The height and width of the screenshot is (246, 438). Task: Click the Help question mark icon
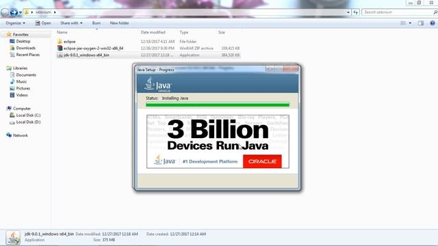click(x=432, y=23)
